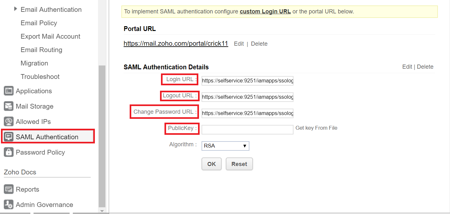Image resolution: width=450 pixels, height=214 pixels.
Task: Click the Password Policy lock icon
Action: pyautogui.click(x=8, y=152)
